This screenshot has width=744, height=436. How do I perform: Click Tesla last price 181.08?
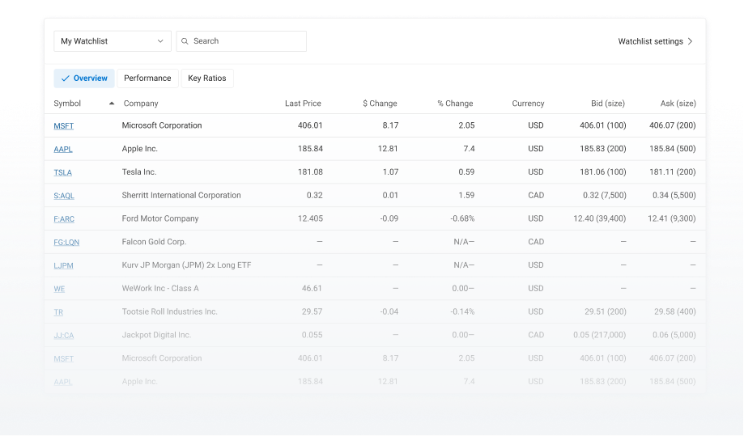310,172
